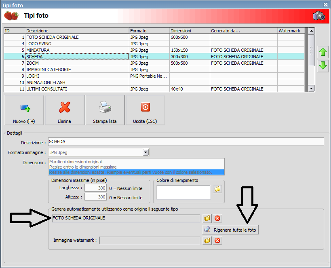This screenshot has height=268, width=331.
Task: Click the Stampa lista printer button
Action: click(x=105, y=110)
